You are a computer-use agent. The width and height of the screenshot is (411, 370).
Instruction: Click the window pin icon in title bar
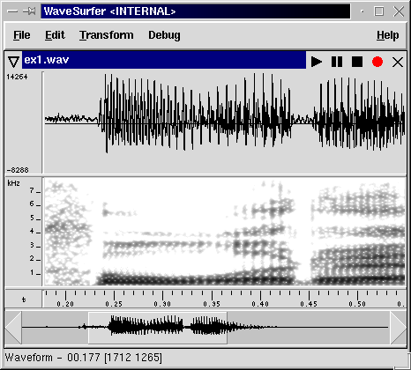(29, 11)
